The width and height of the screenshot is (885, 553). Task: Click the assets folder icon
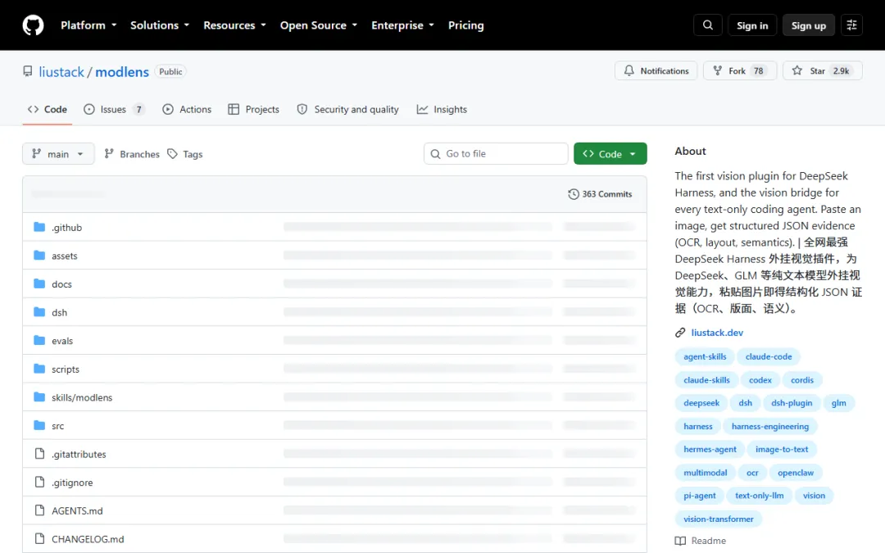39,255
